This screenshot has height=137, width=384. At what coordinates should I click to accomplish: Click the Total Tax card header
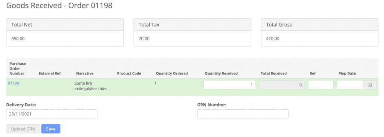(192, 25)
